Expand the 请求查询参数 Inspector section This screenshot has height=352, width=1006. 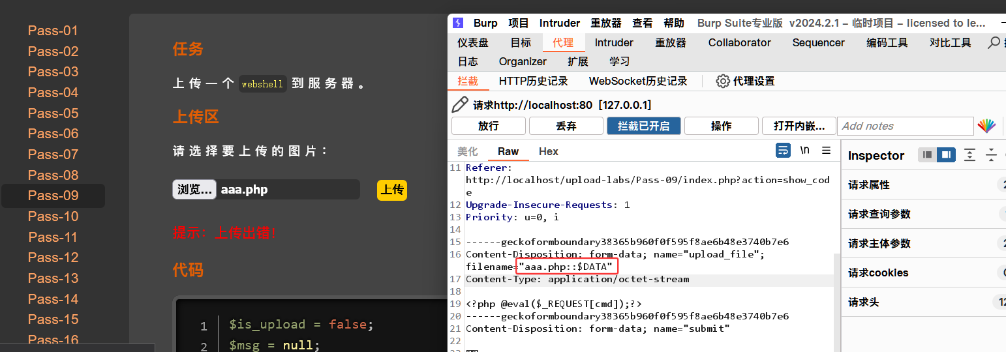coord(924,214)
